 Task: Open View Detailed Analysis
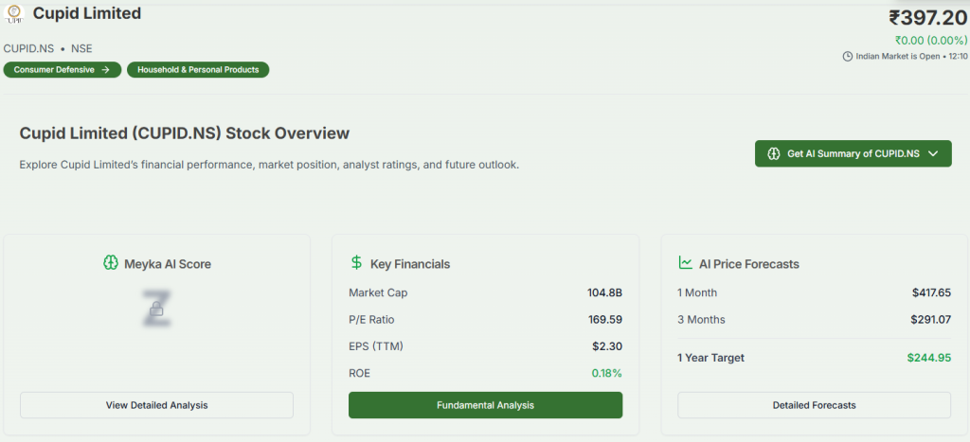tap(156, 405)
